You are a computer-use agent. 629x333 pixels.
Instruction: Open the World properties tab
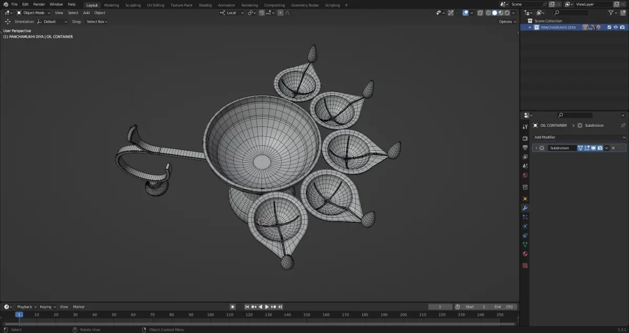[x=525, y=175]
